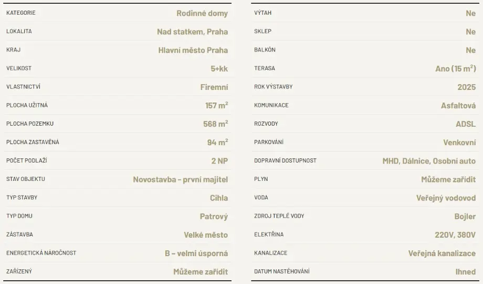Click the '5+kk' size value
The height and width of the screenshot is (284, 483).
(219, 69)
